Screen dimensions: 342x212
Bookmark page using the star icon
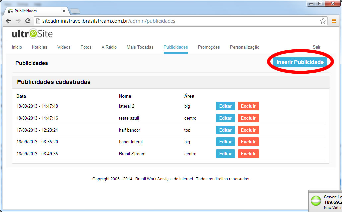click(323, 21)
